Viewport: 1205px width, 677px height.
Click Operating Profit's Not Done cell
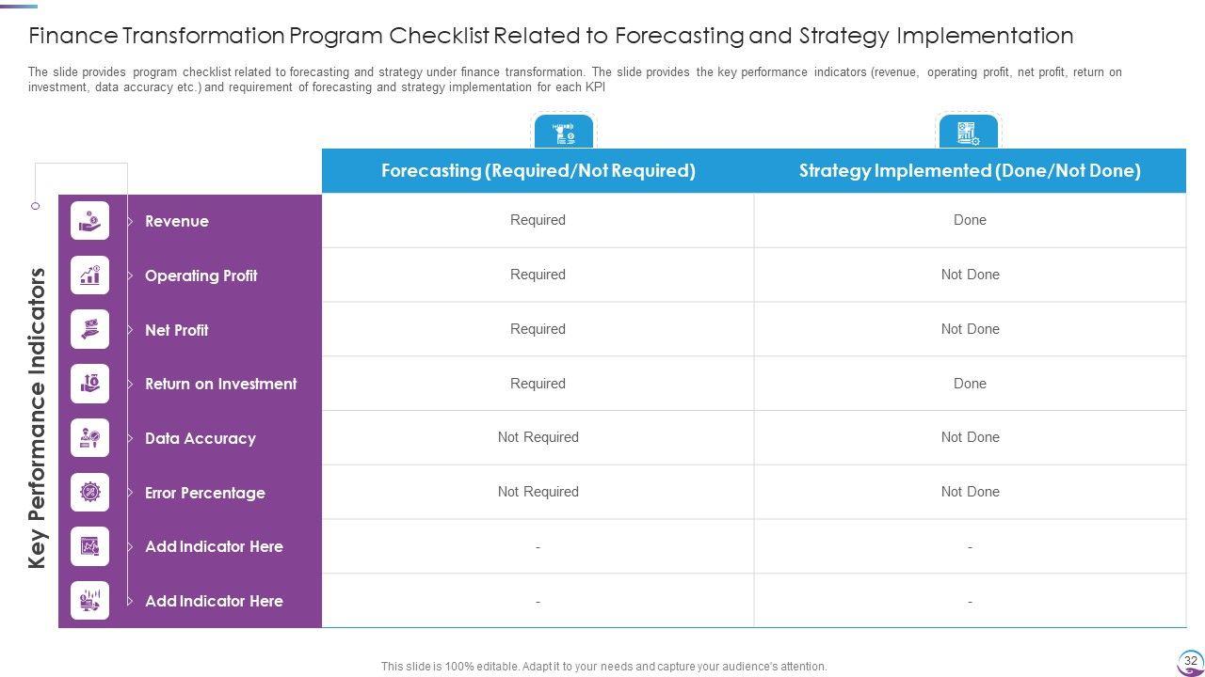(970, 275)
